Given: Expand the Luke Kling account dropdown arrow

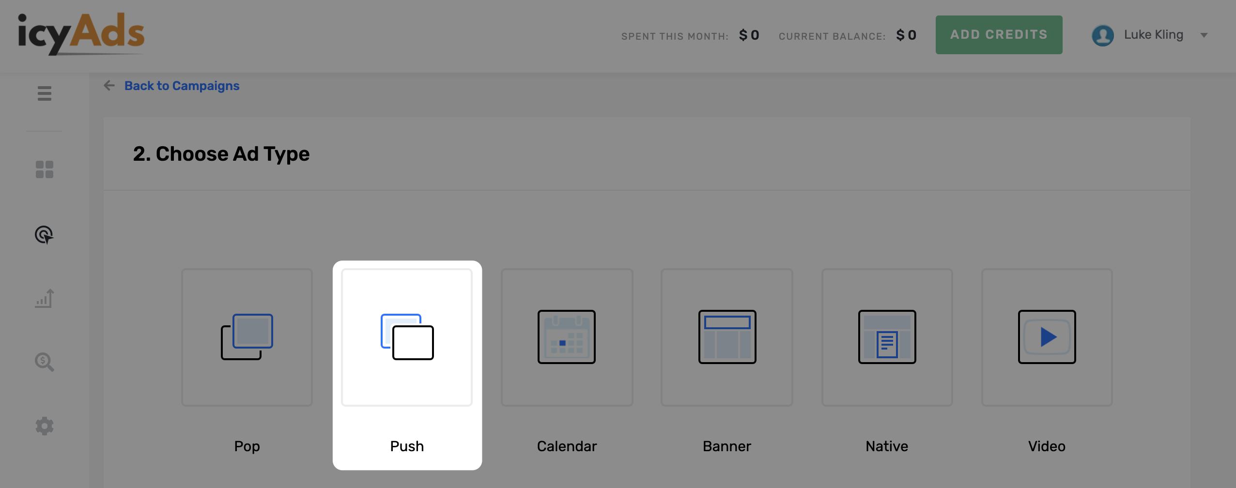Looking at the screenshot, I should (x=1204, y=35).
